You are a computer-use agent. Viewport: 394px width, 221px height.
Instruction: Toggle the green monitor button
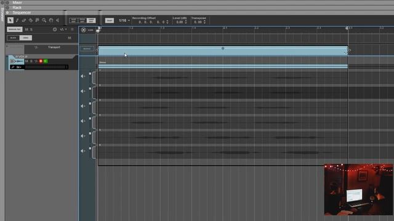pos(46,61)
